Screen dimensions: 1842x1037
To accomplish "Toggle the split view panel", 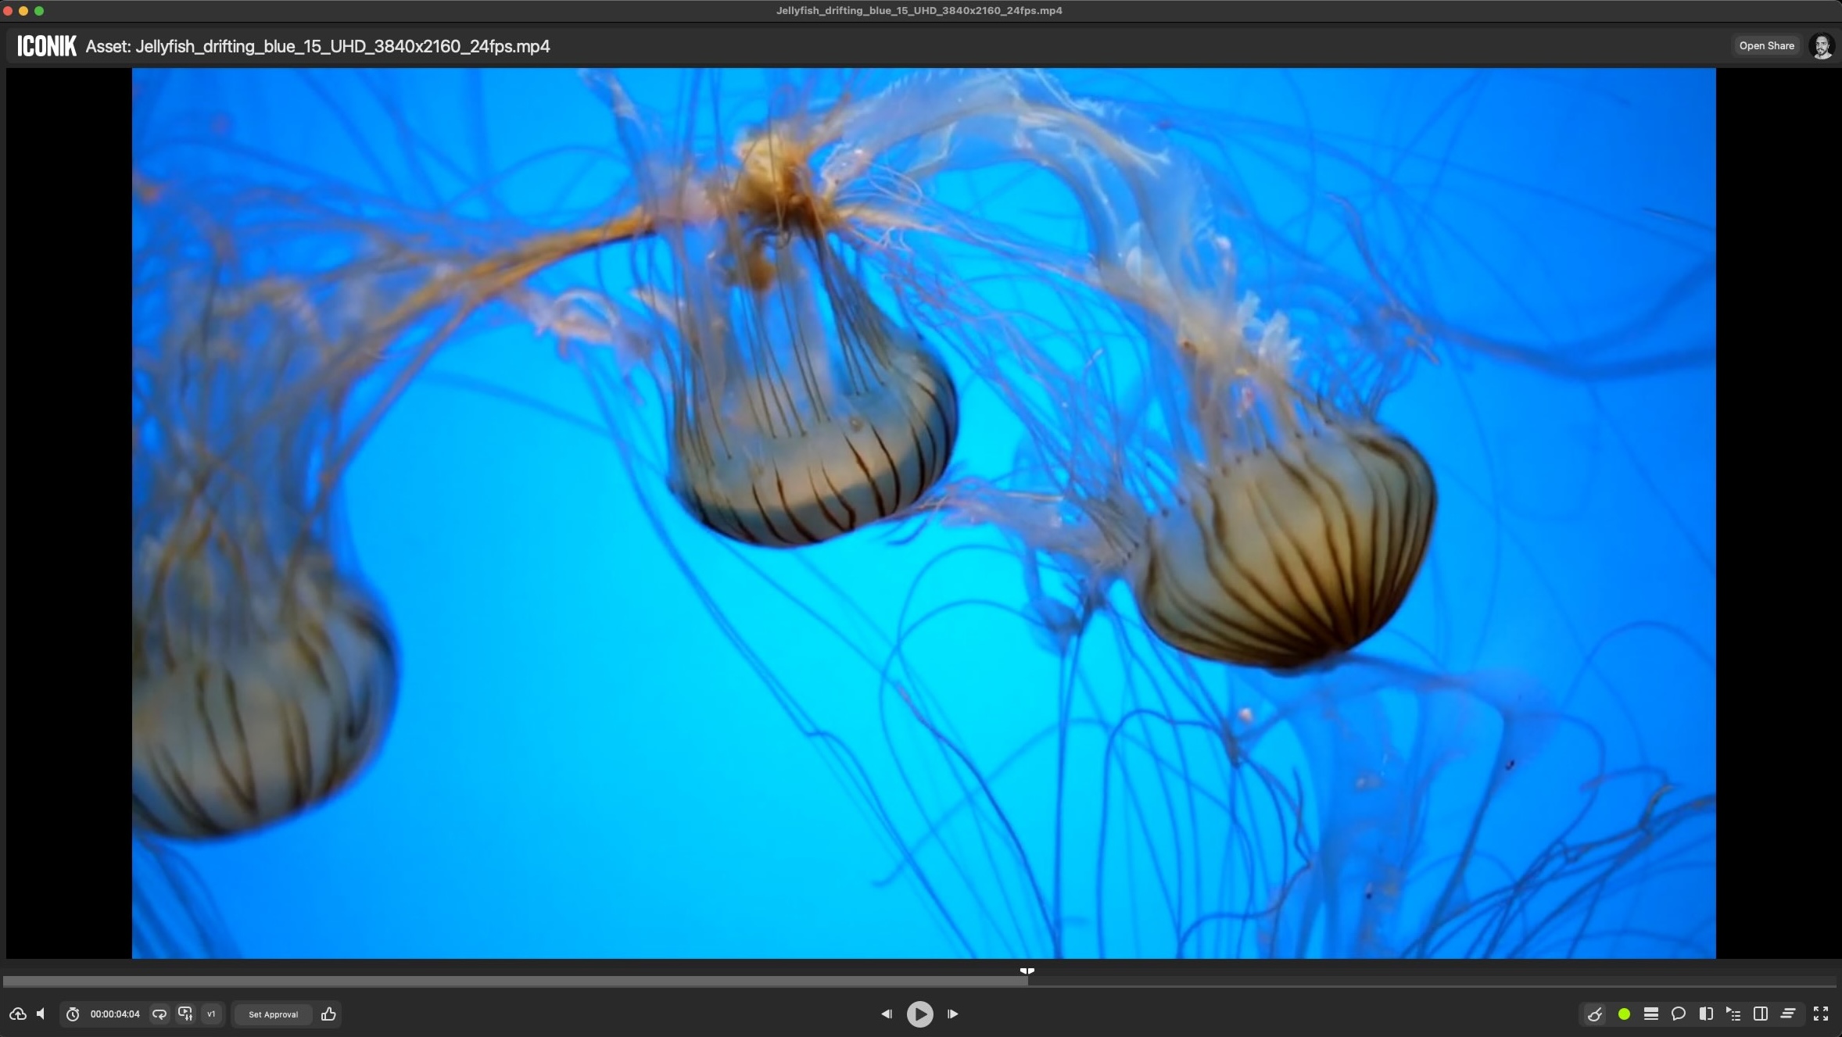I will tap(1760, 1014).
